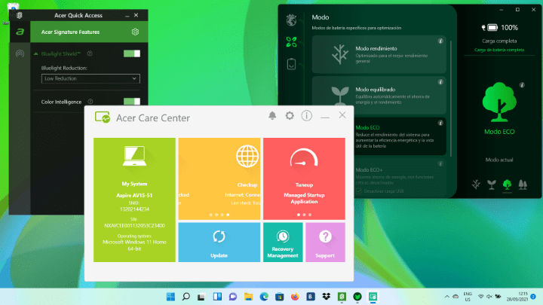The height and width of the screenshot is (305, 543).
Task: Select second page dot in Tuneup tile
Action: pyautogui.click(x=304, y=215)
